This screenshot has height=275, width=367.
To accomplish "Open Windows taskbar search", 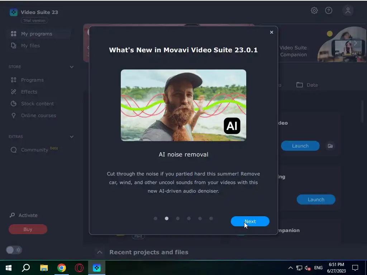I will 26,268.
